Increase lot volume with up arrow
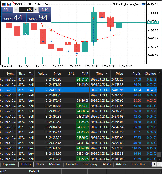This screenshot has height=174, width=162. tap(36, 10)
